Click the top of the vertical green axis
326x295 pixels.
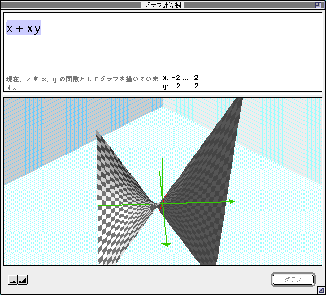click(x=163, y=160)
